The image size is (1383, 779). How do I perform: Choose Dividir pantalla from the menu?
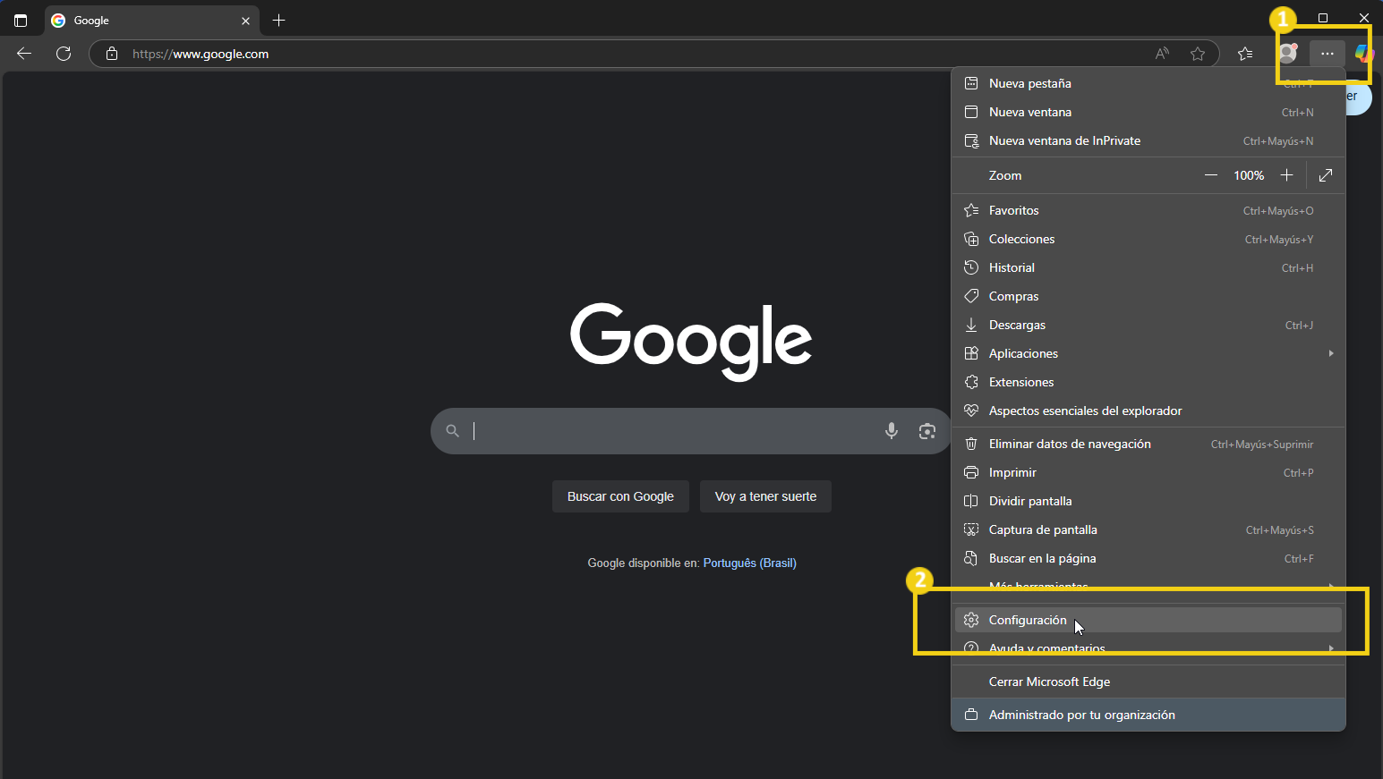point(1148,501)
